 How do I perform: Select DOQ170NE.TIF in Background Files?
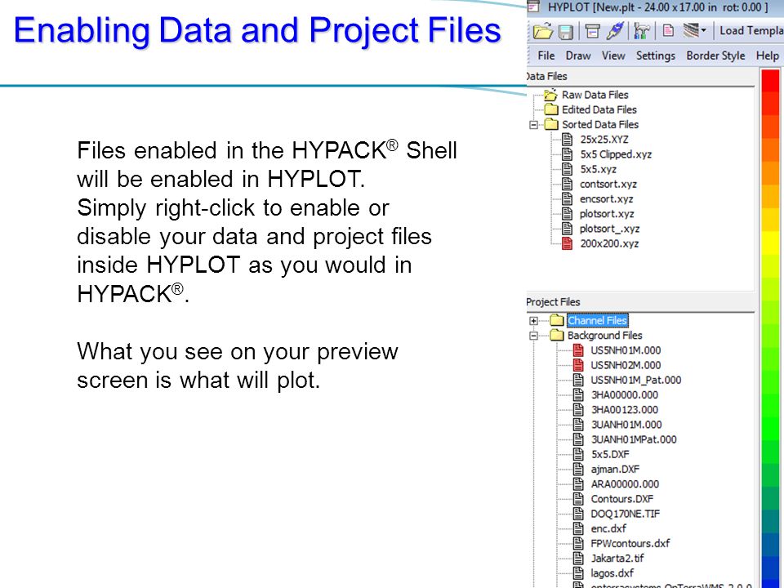(625, 514)
